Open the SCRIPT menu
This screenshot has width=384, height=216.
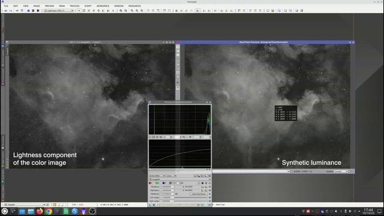click(x=88, y=6)
